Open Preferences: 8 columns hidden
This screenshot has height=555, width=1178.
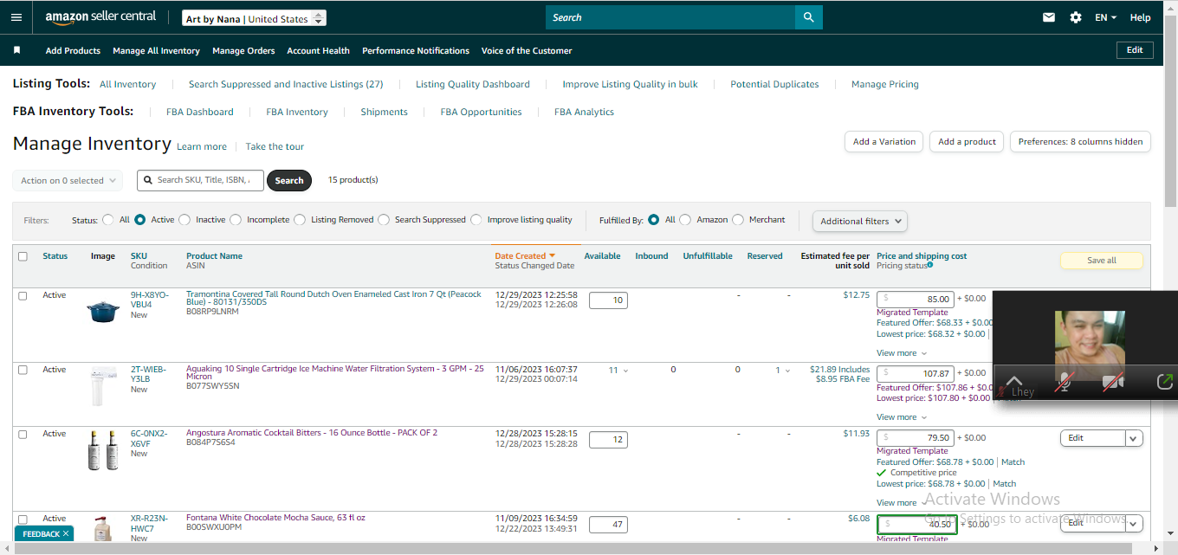coord(1080,142)
